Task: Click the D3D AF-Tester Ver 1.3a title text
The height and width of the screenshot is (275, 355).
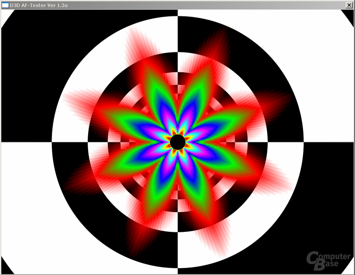Action: [38, 5]
